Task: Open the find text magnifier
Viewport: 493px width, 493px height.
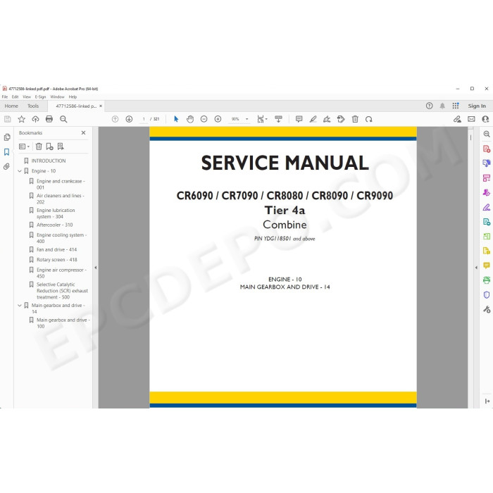Action: click(63, 119)
